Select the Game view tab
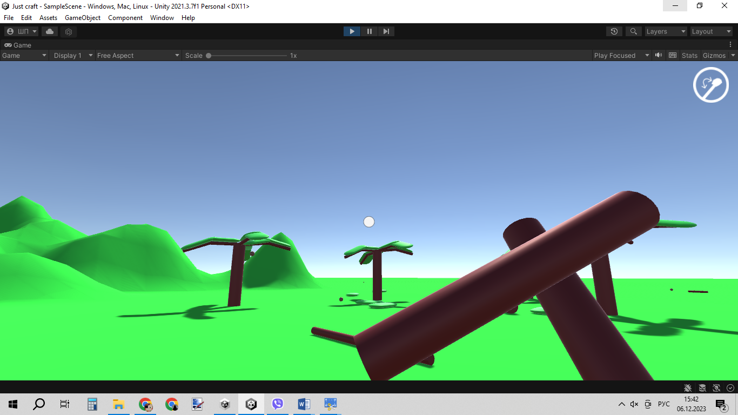This screenshot has width=738, height=415. (x=18, y=45)
